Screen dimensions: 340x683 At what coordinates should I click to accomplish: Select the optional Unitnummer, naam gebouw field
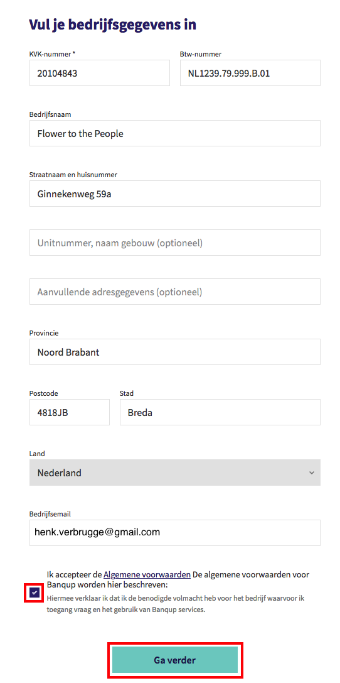(175, 243)
